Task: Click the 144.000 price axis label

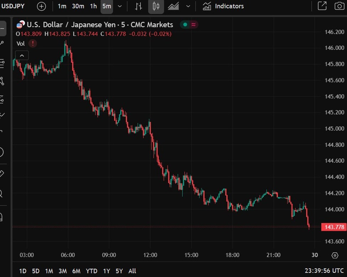Action: point(335,209)
